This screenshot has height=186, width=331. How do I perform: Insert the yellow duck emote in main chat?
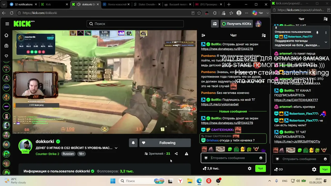coord(243,149)
